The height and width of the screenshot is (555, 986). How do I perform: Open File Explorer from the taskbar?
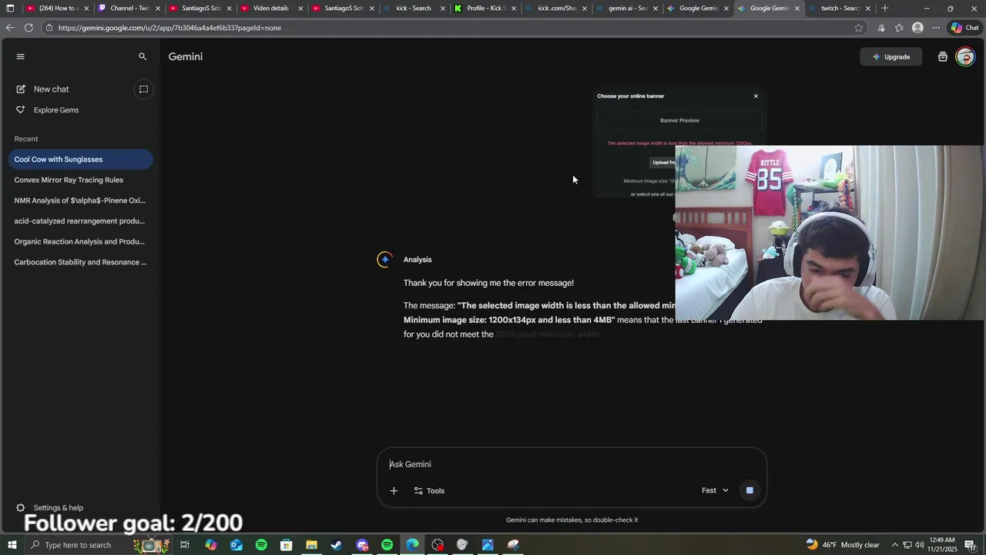pos(311,545)
